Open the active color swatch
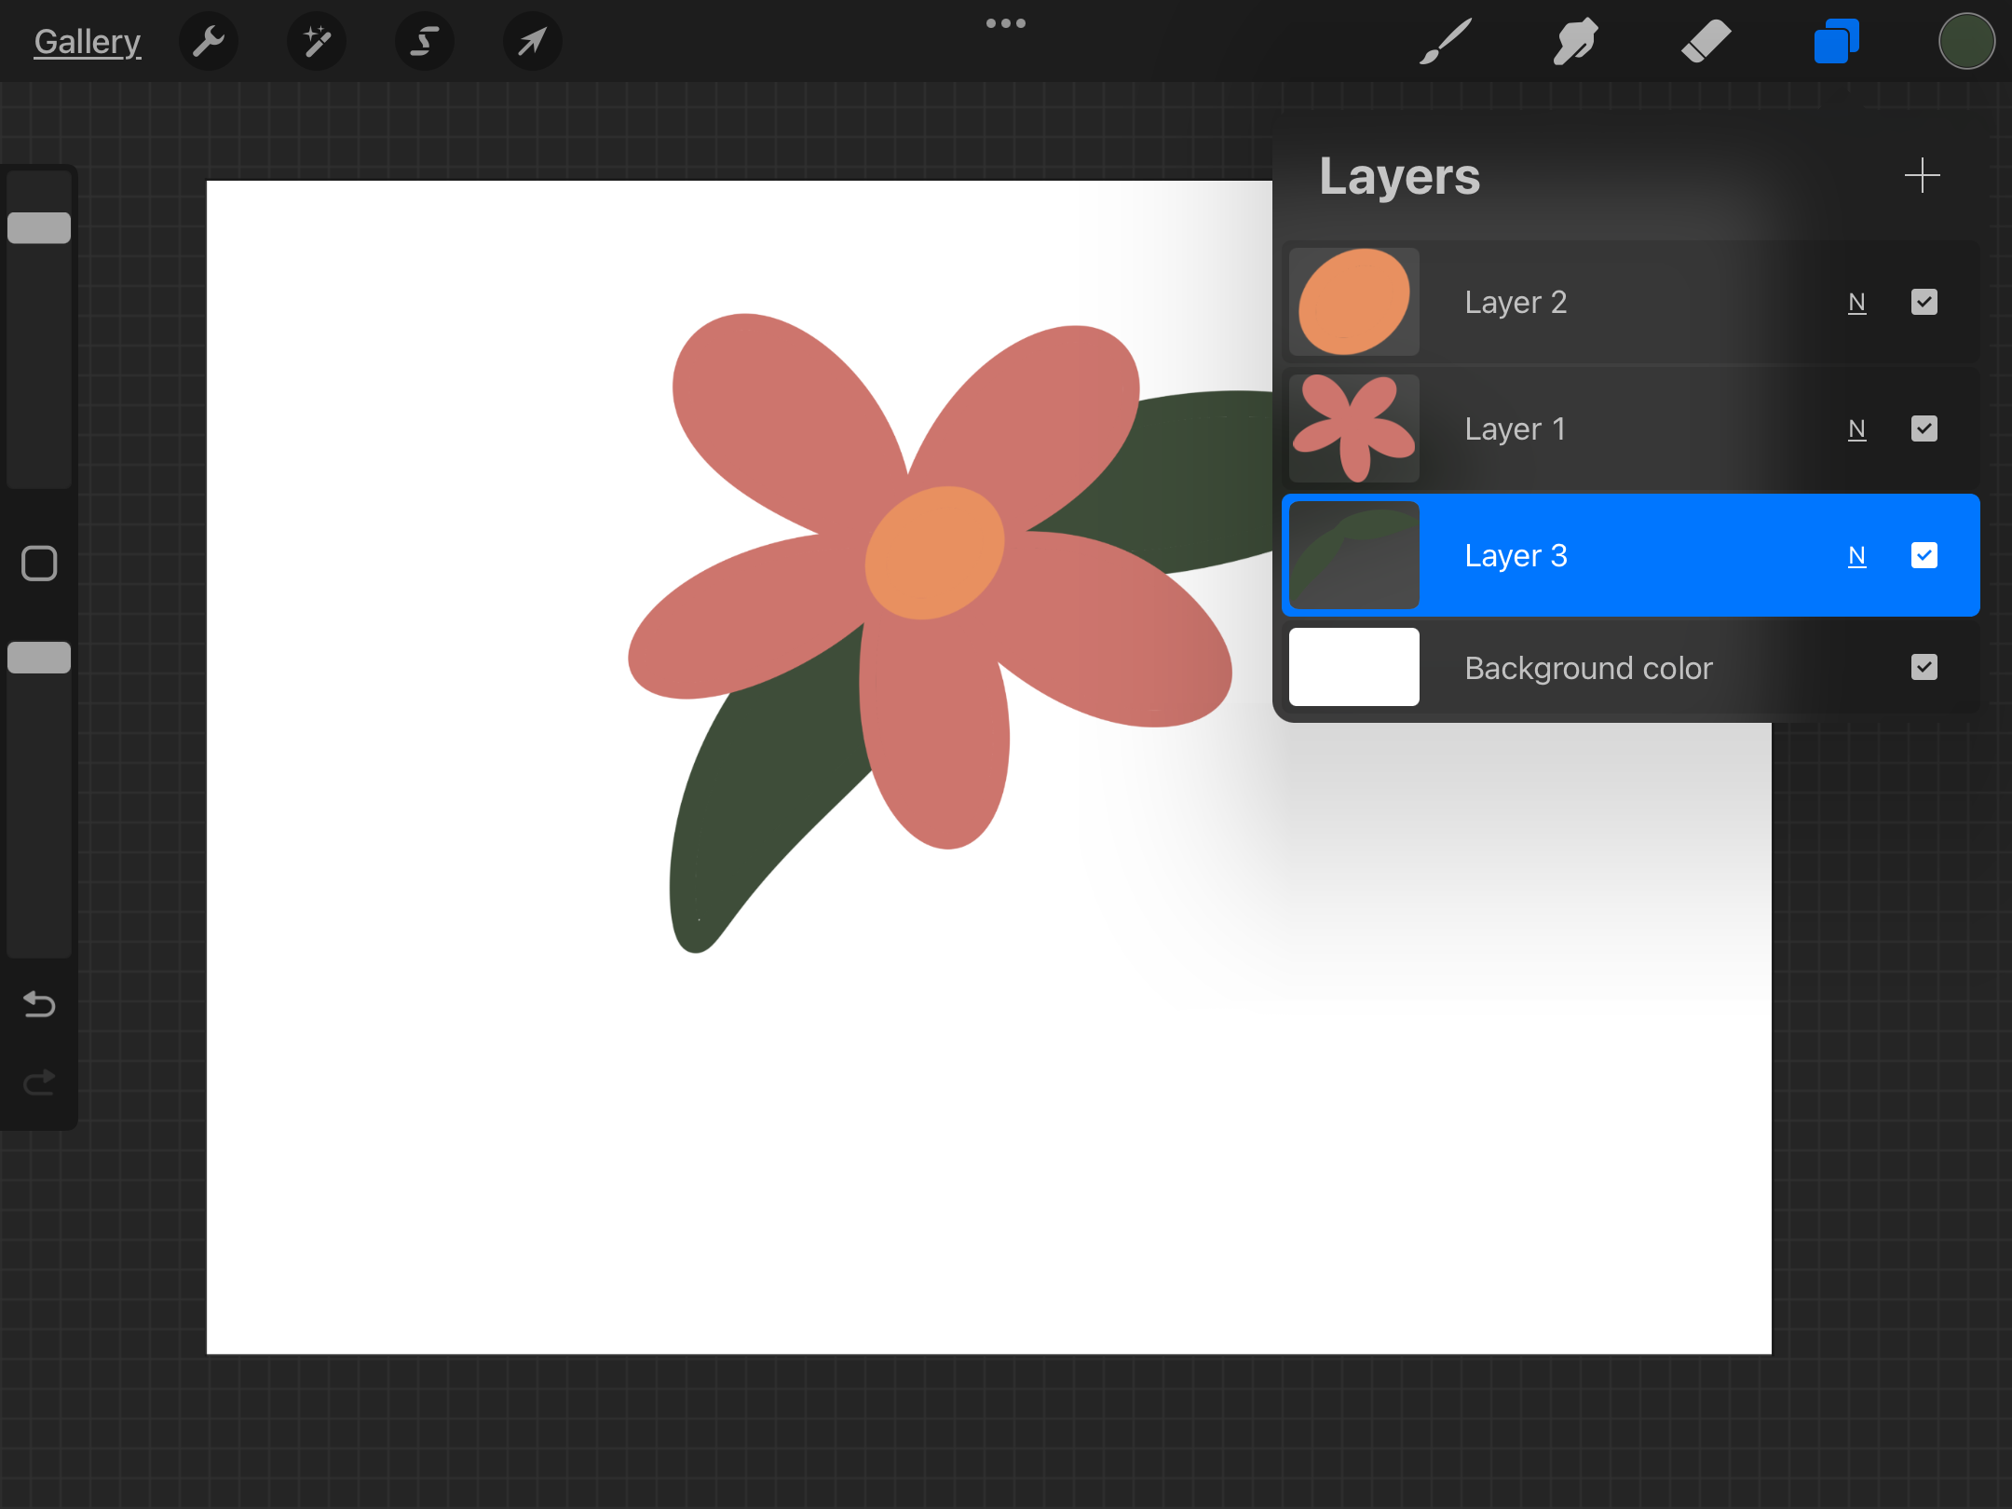 tap(1965, 40)
